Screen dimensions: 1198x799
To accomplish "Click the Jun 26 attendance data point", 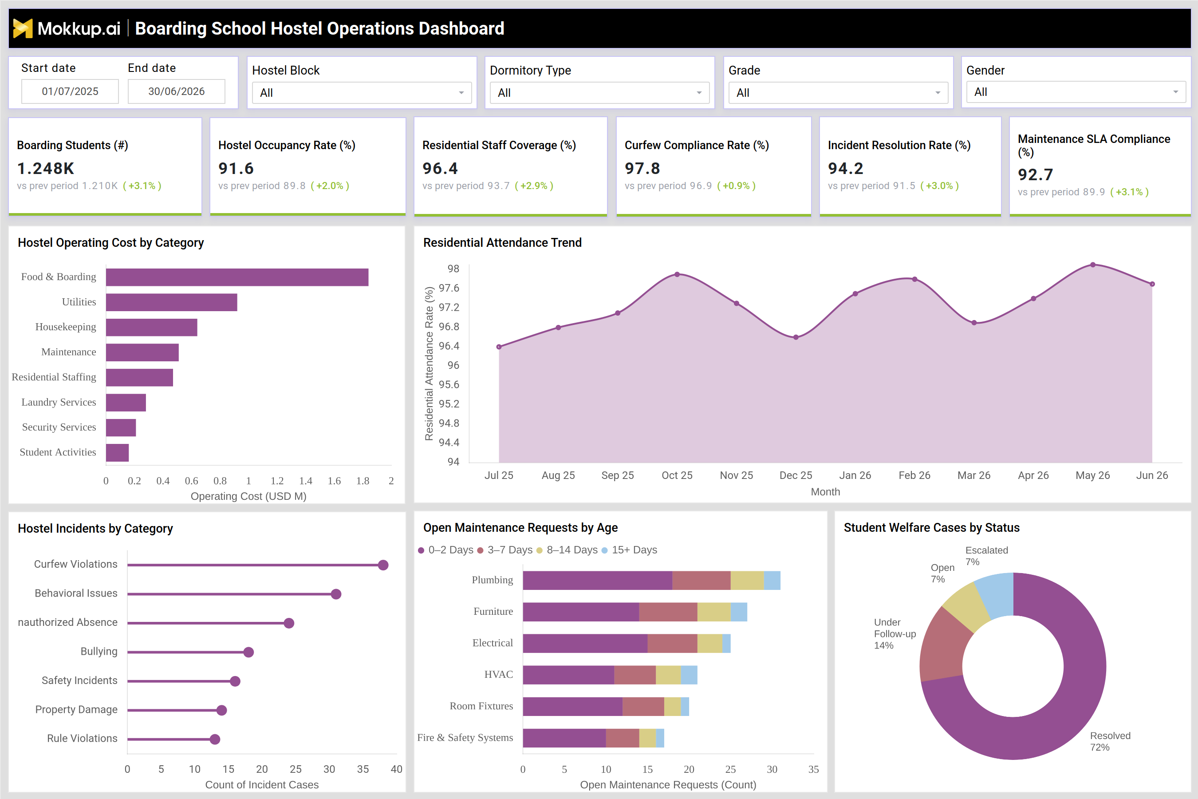I will point(1152,284).
